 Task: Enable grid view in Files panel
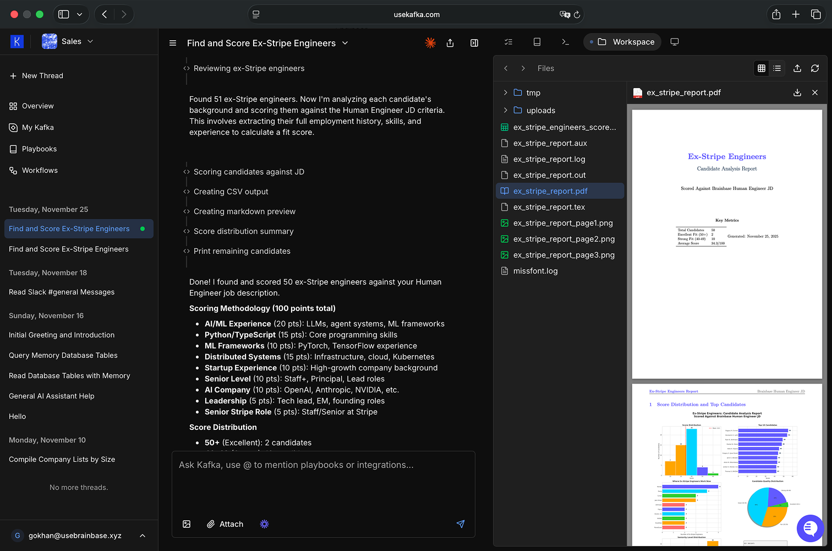[x=761, y=68]
